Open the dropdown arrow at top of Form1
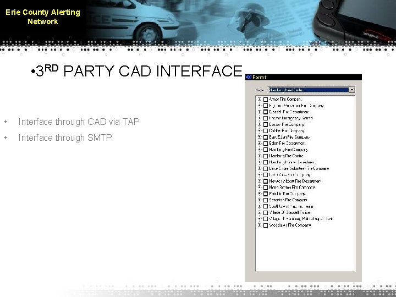The image size is (396, 297). click(x=352, y=90)
